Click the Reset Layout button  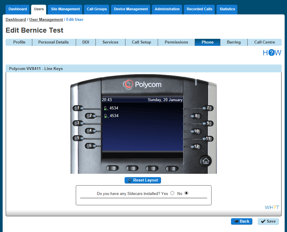coord(143,180)
